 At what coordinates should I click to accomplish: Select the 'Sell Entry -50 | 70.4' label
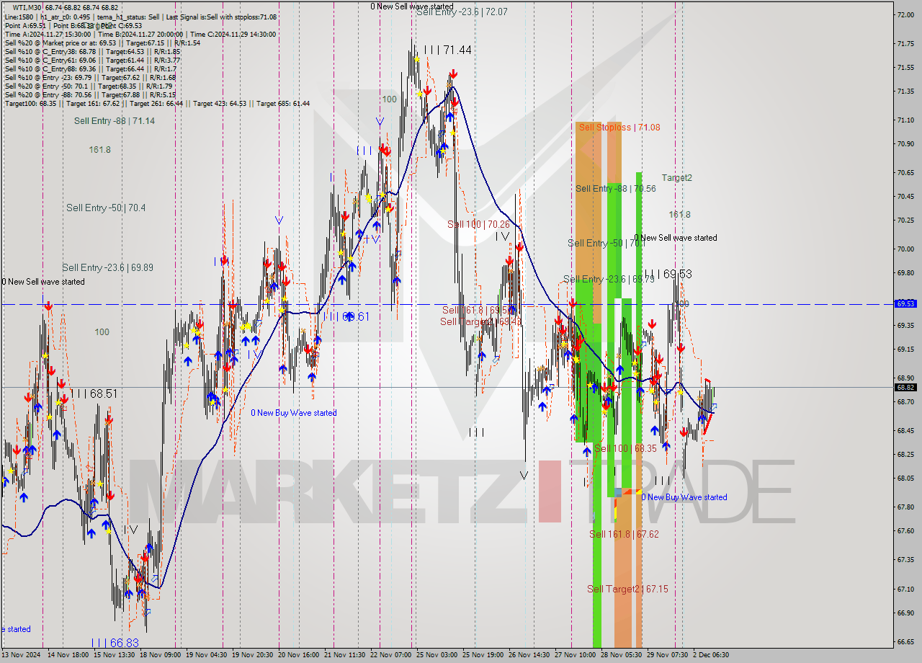106,208
